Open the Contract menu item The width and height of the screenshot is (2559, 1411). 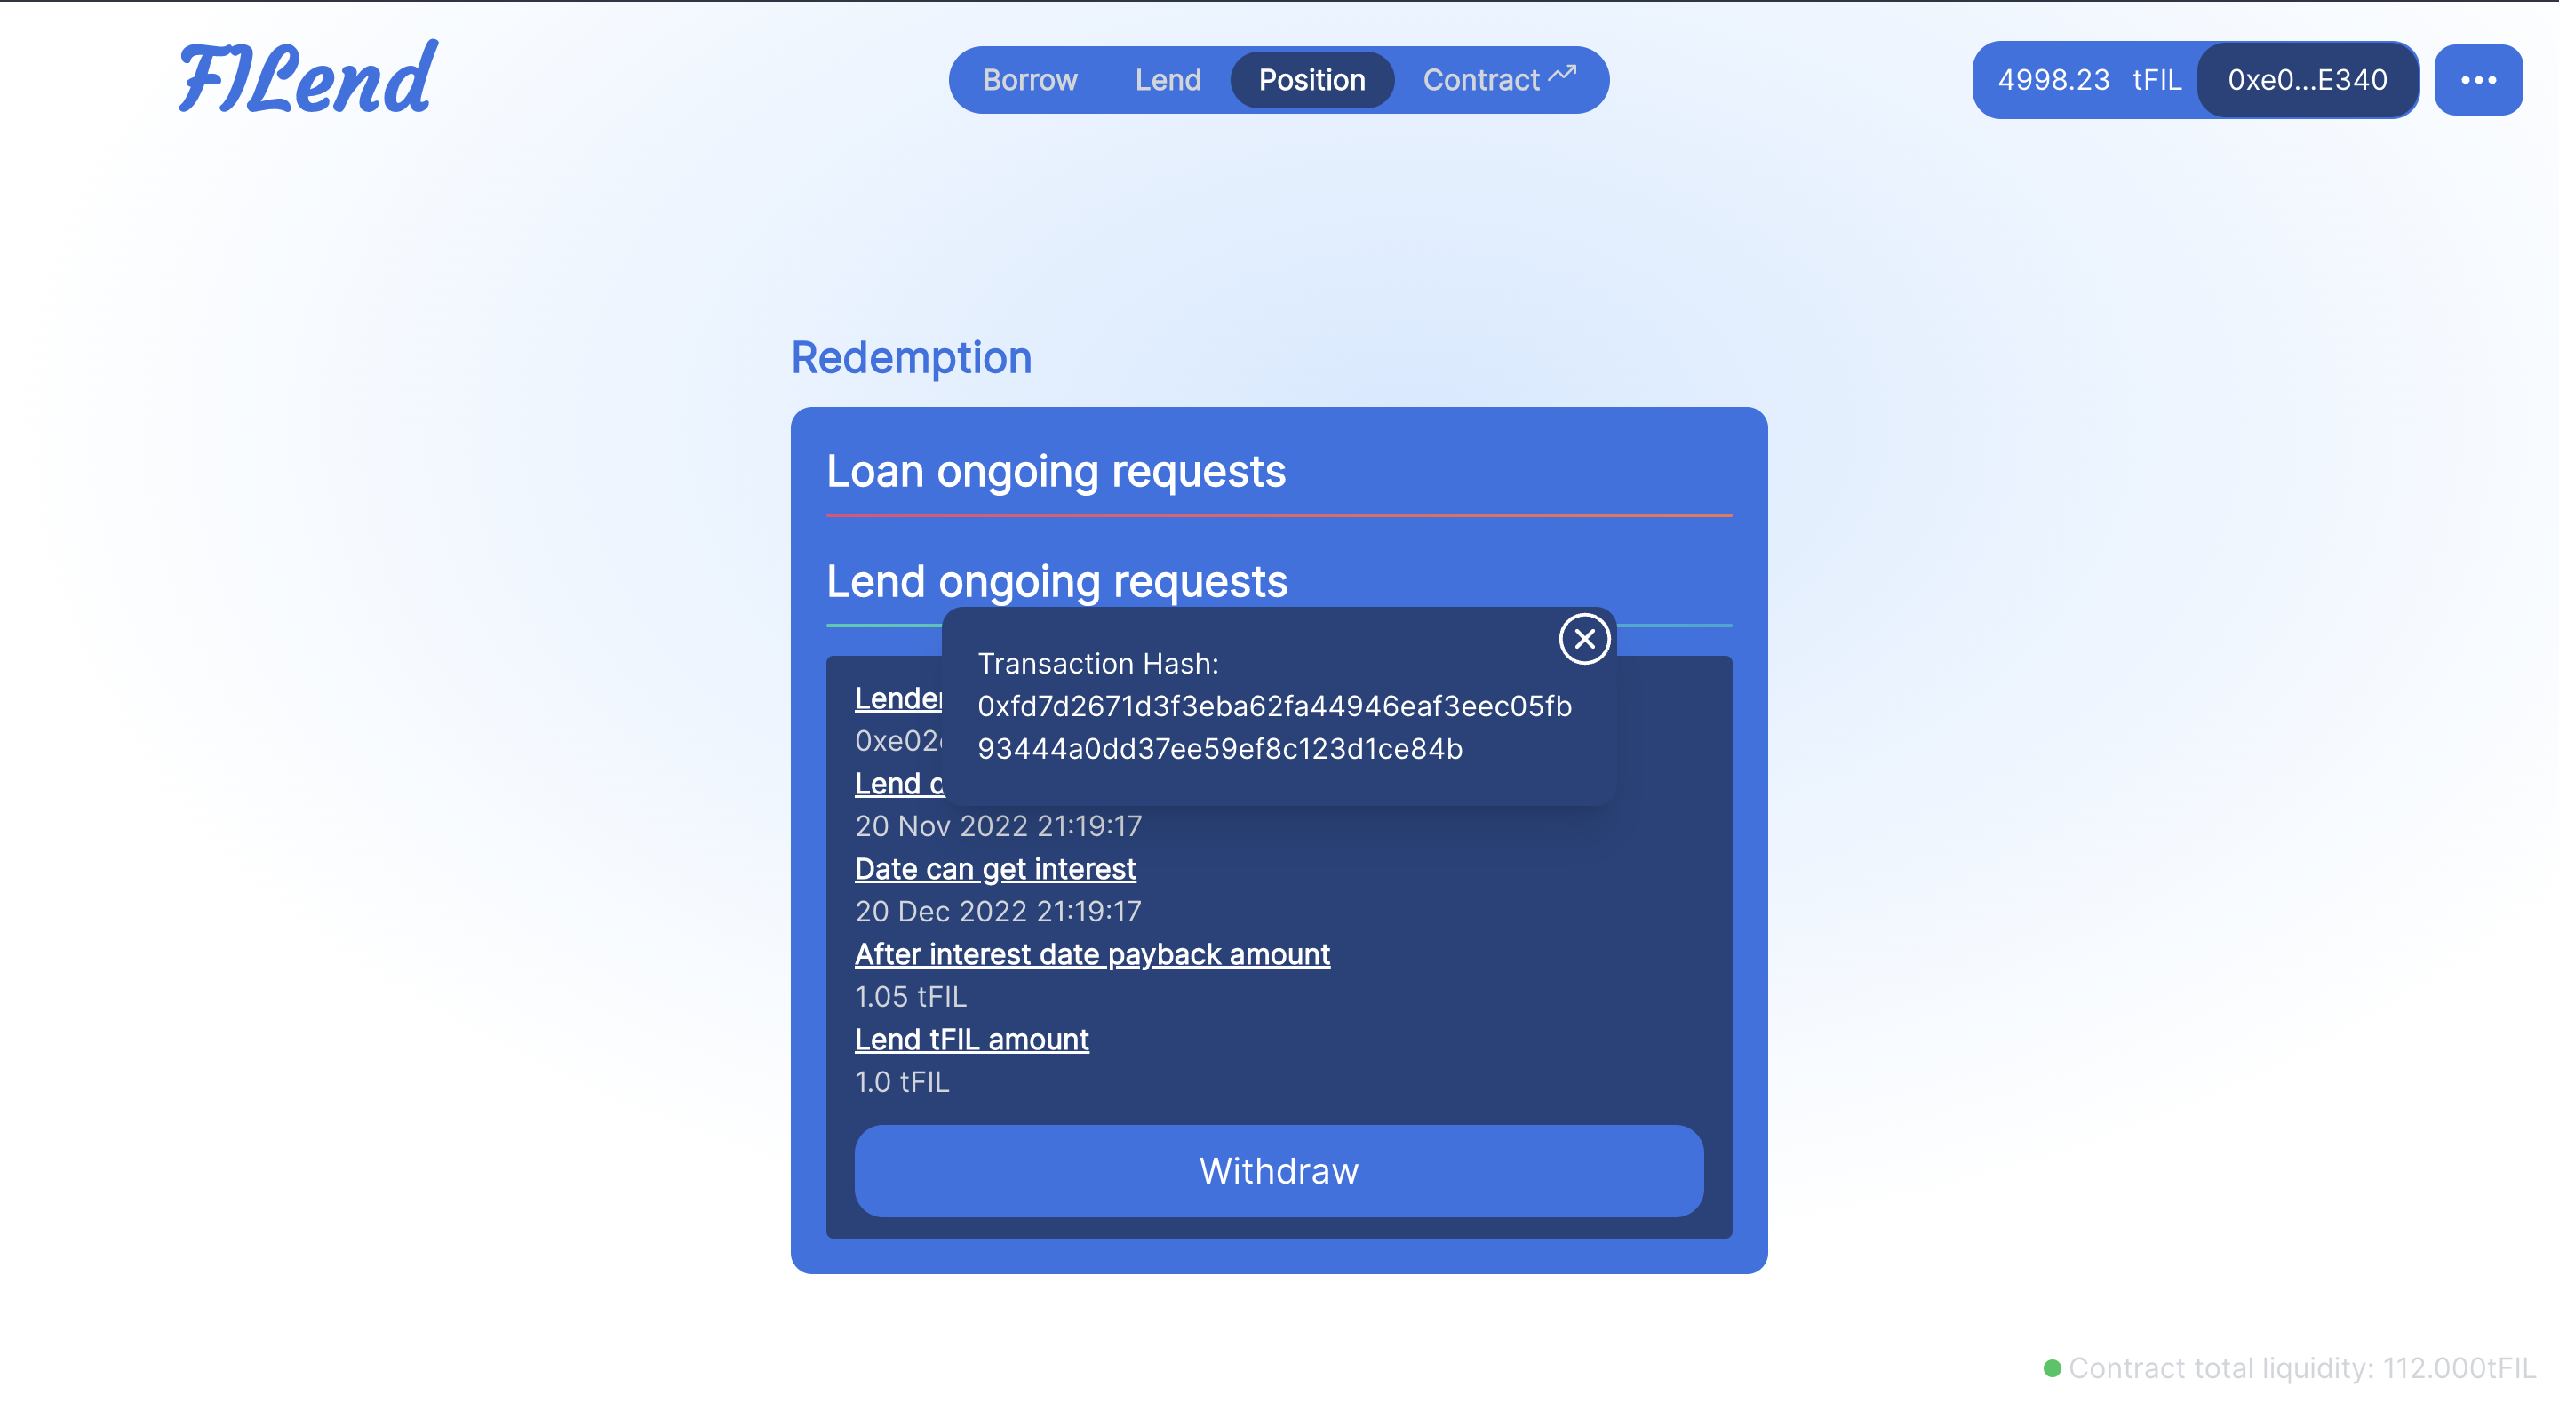[x=1497, y=78]
